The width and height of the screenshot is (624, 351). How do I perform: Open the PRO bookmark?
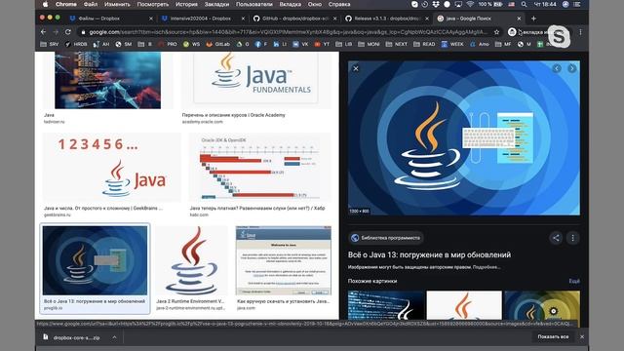168,44
